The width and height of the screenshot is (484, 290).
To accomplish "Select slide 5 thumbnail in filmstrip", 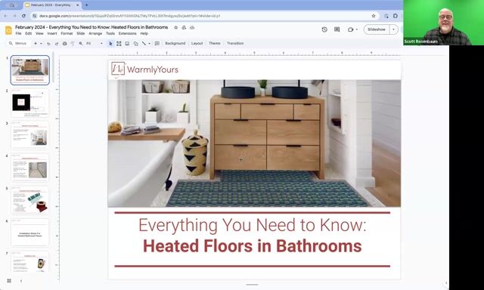I will tap(30, 201).
